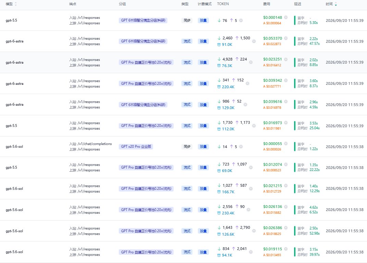The height and width of the screenshot is (263, 367).
Task: Click the 端点 column header
Action: [x=73, y=4]
